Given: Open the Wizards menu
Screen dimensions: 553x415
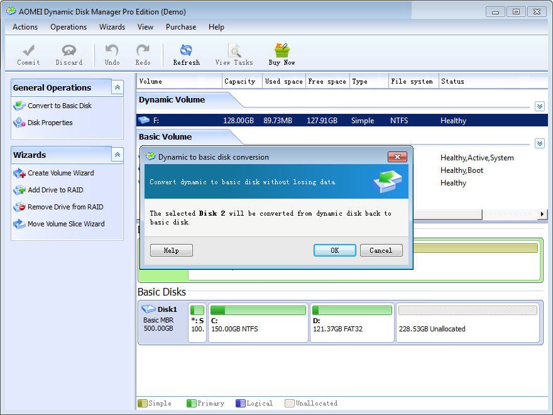Looking at the screenshot, I should 112,27.
